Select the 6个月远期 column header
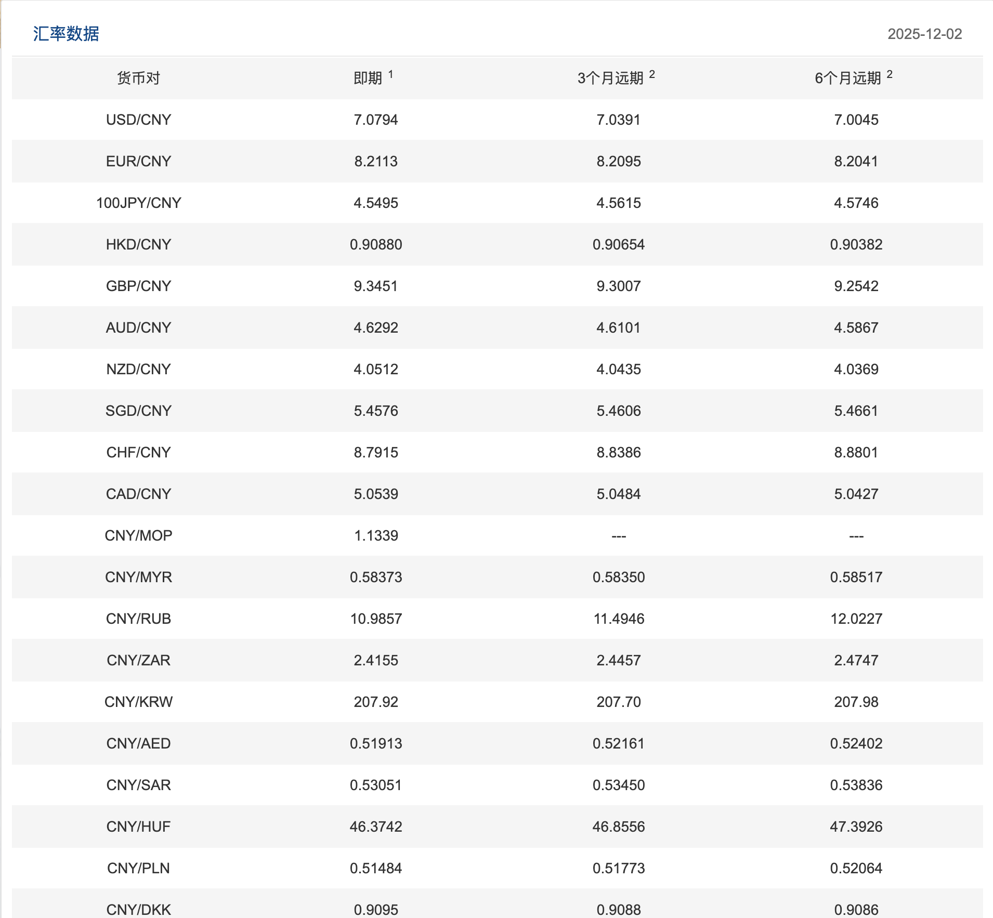 pos(848,78)
